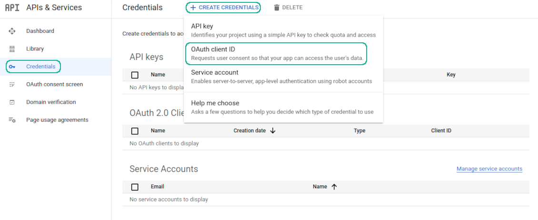Choose the API key menu option

283,30
